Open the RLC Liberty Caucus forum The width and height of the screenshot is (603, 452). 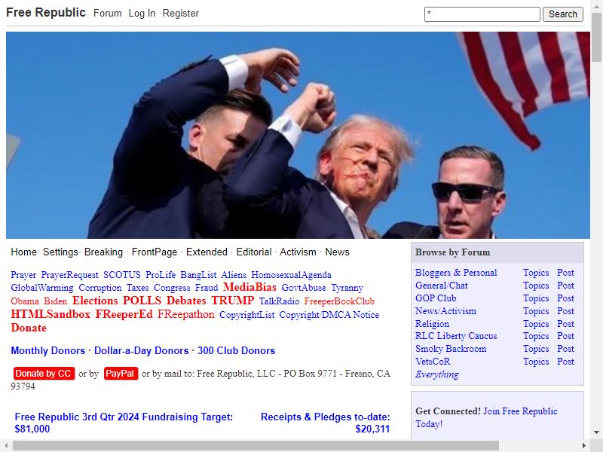pos(456,336)
